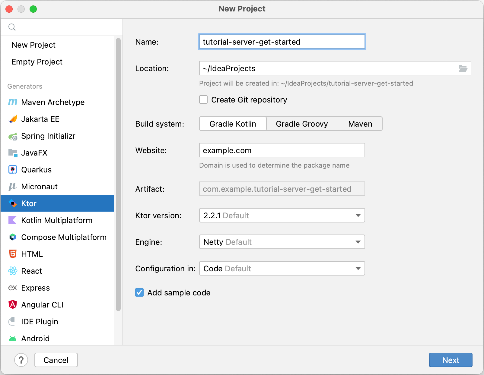Open help with the question mark button
484x375 pixels.
(21, 360)
